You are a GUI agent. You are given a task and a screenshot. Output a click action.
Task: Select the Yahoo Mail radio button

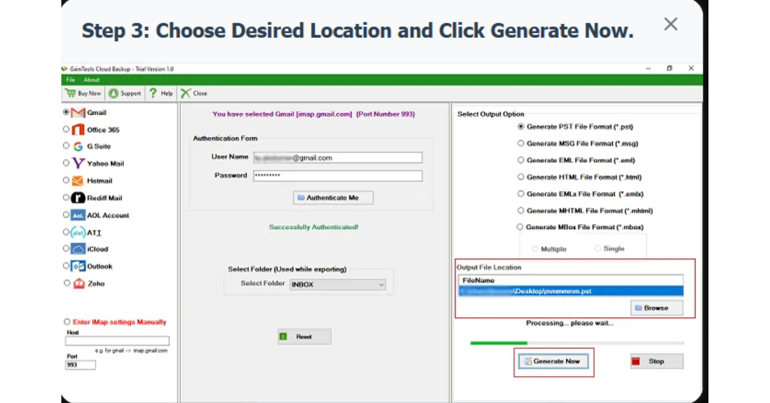(x=66, y=163)
